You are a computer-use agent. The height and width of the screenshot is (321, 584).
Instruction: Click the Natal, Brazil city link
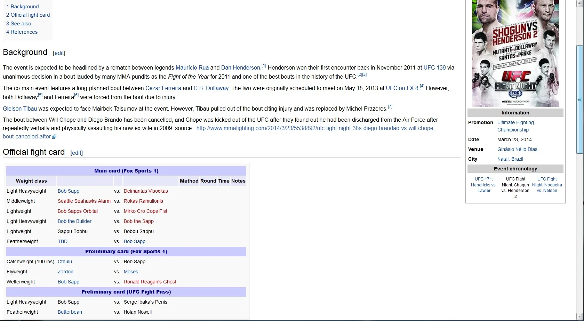510,159
